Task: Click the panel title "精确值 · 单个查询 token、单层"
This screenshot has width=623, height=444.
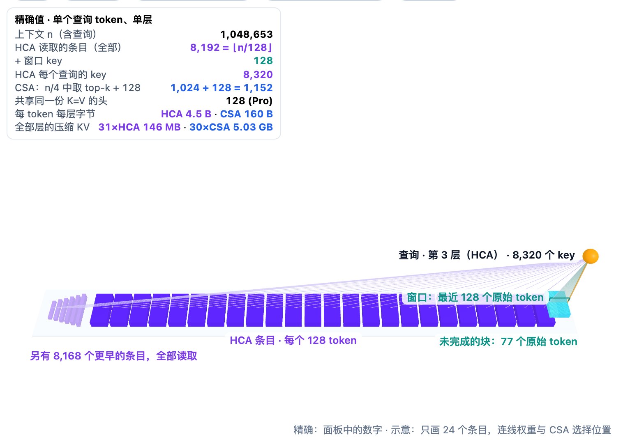Action: click(83, 20)
